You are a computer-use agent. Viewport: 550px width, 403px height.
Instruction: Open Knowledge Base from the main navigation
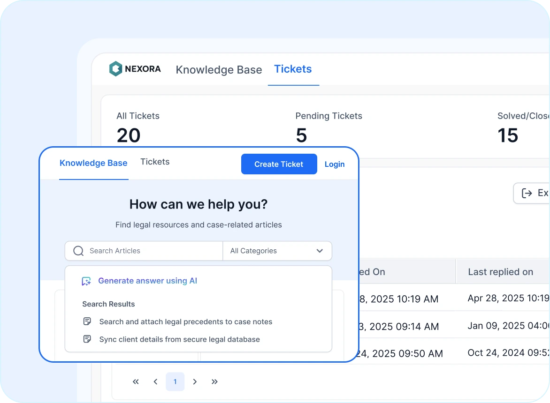coord(219,69)
